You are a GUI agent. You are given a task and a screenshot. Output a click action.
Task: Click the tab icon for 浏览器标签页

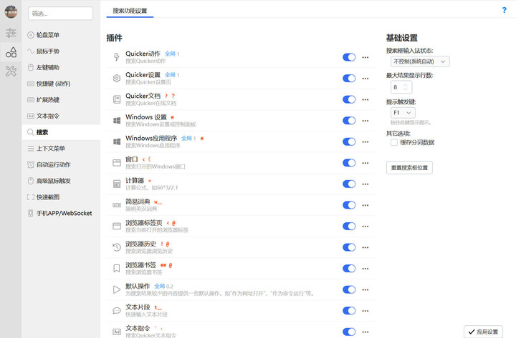coord(117,226)
